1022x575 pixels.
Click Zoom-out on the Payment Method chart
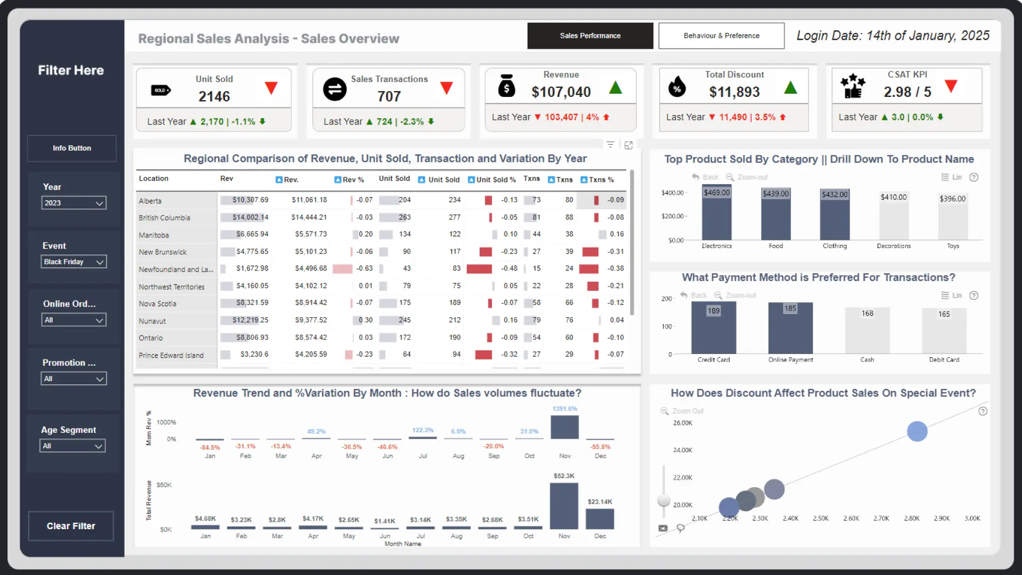[x=735, y=295]
